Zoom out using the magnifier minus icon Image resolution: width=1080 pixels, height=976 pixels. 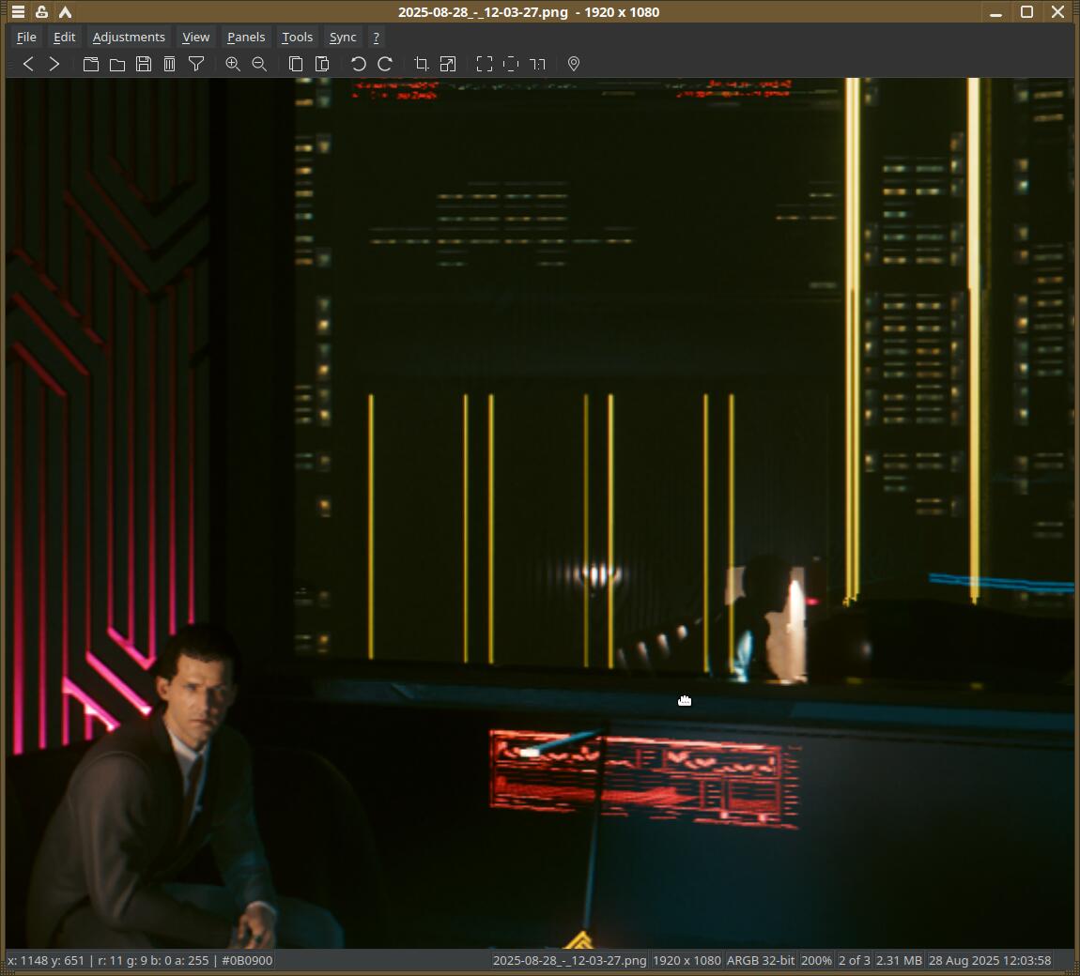tap(259, 64)
